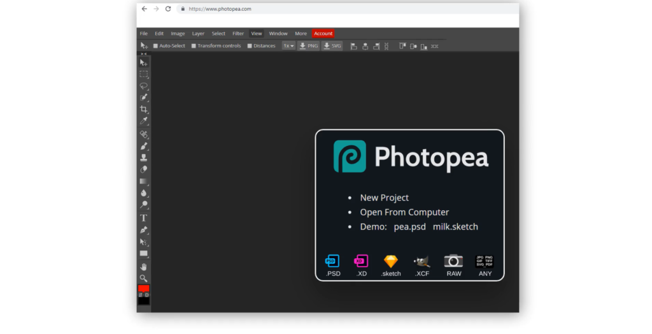The width and height of the screenshot is (652, 334).
Task: Open the Layer menu
Action: 198,33
